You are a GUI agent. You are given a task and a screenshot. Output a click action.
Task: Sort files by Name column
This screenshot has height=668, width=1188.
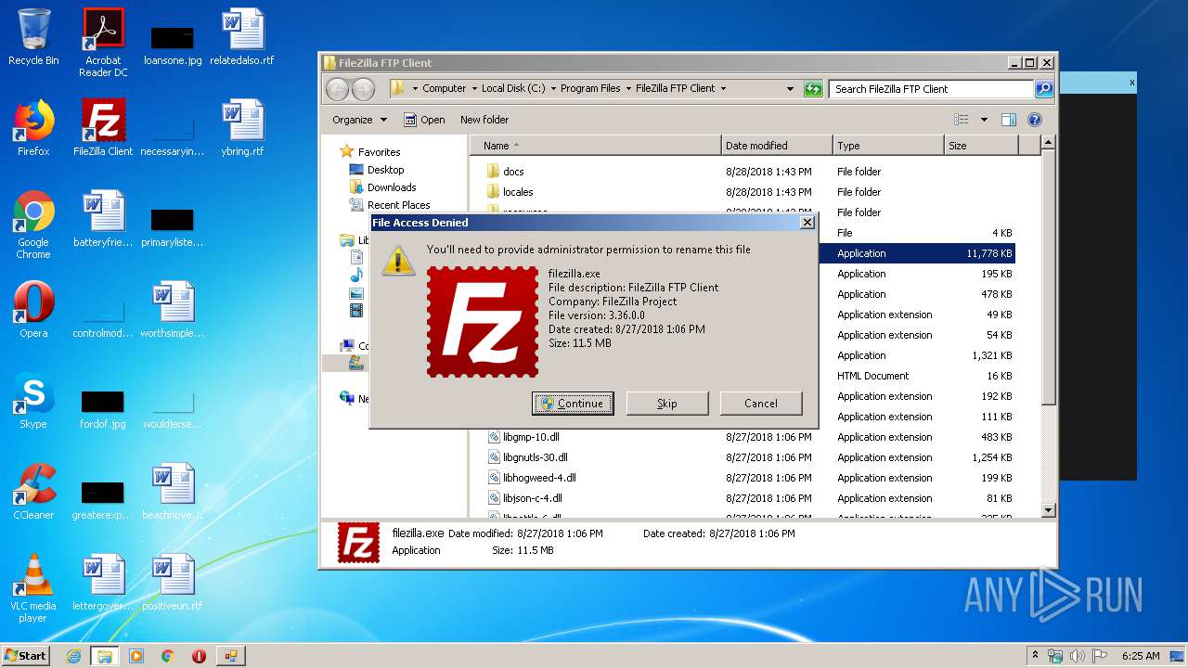[x=596, y=146]
